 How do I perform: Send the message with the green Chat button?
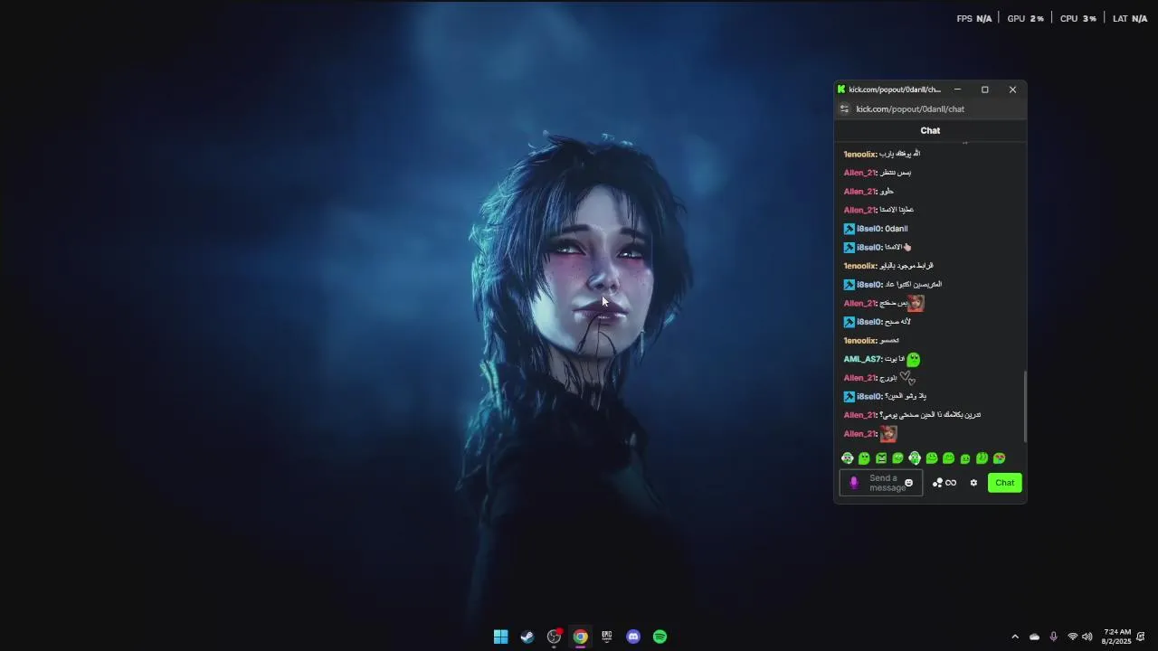1005,483
